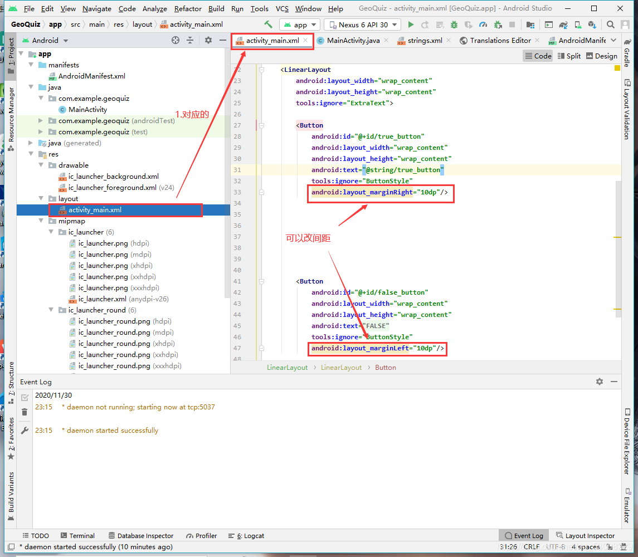The image size is (638, 557).
Task: Click the wrench settings icon in Event Log
Action: [25, 431]
